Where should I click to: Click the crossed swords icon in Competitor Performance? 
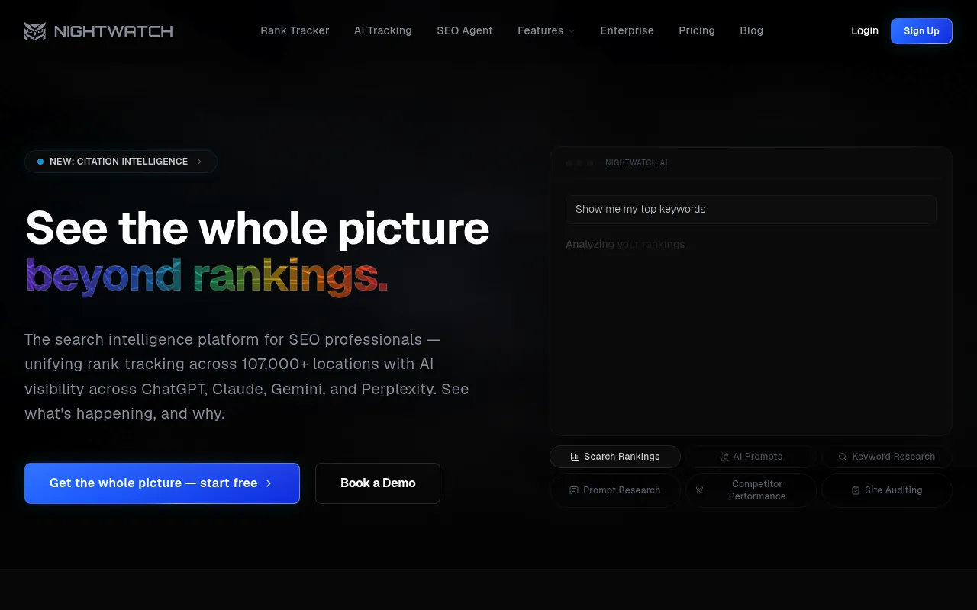tap(699, 490)
